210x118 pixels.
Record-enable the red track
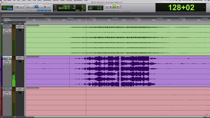click(4, 90)
